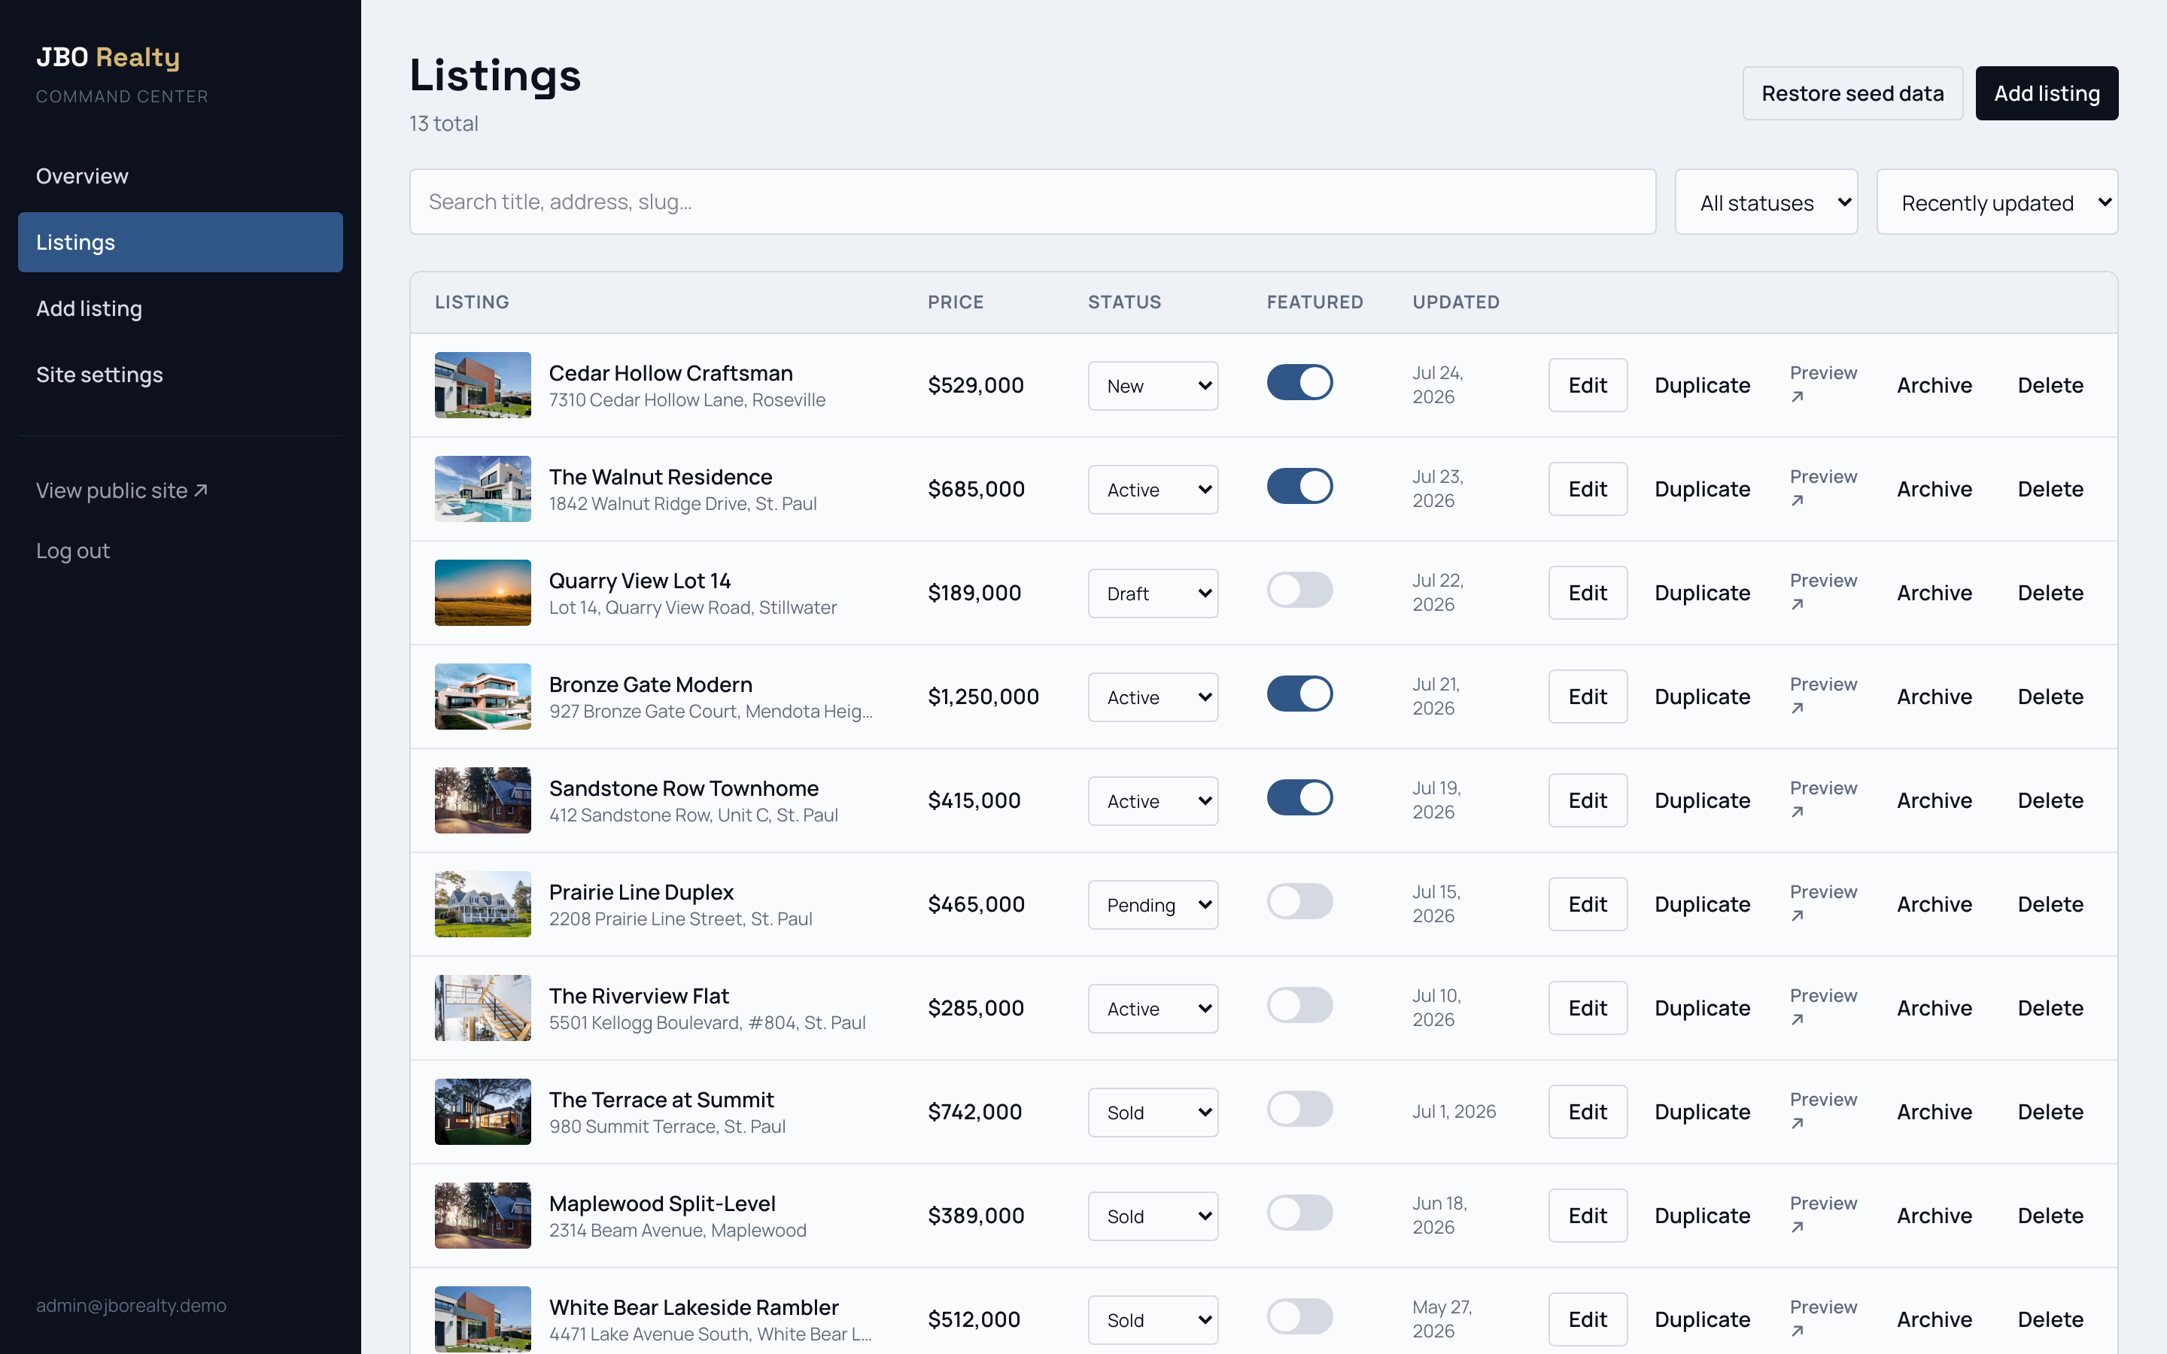Open Sold status dropdown for The Terrace at Summit
This screenshot has height=1354, width=2167.
(1153, 1113)
